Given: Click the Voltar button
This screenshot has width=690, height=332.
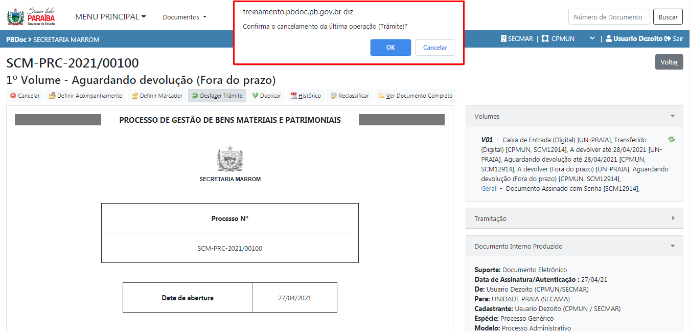Looking at the screenshot, I should point(669,62).
